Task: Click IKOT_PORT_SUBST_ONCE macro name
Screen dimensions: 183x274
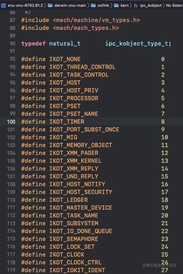Action: click(84, 129)
